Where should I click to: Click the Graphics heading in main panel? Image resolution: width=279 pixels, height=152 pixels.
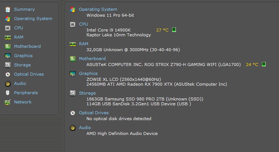point(88,73)
